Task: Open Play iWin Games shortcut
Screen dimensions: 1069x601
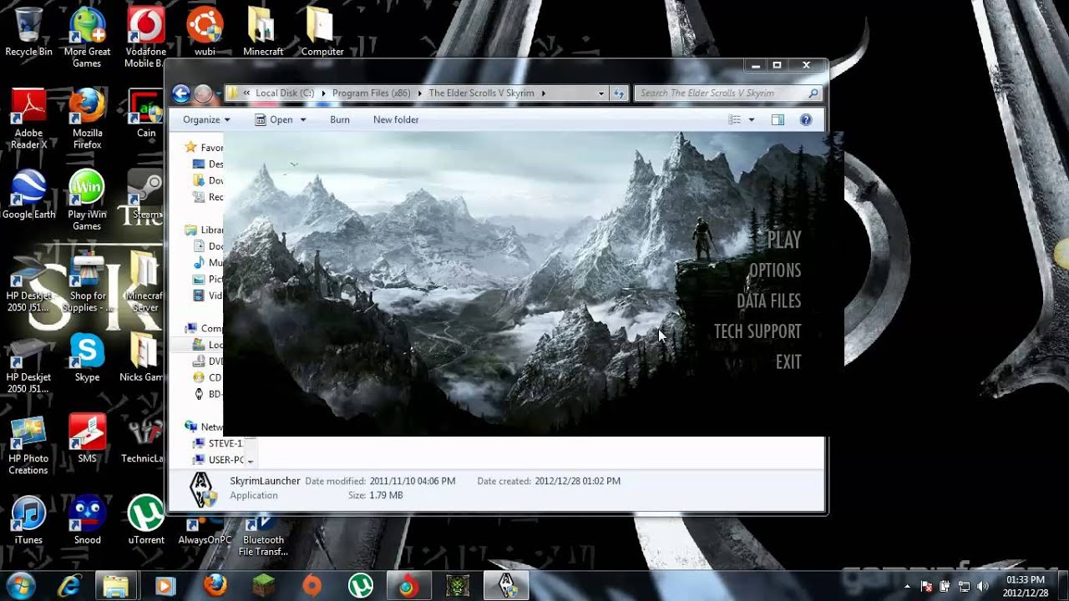Action: click(87, 200)
